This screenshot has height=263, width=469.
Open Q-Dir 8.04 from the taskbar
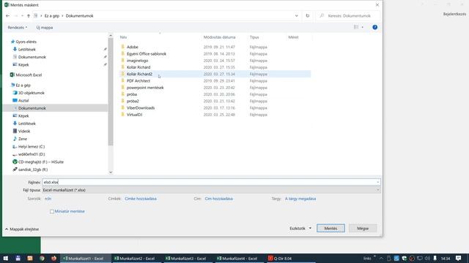[x=290, y=258]
